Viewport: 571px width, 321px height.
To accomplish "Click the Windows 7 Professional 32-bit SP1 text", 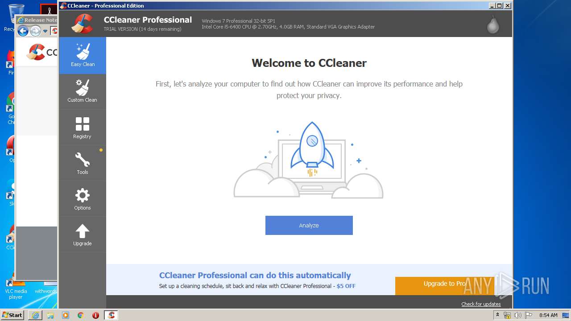I will (239, 21).
